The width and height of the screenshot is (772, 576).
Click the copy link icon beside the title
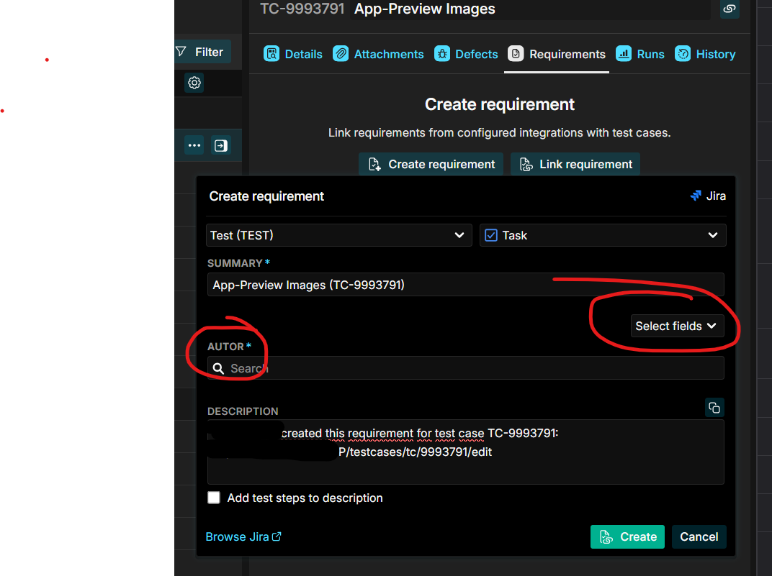click(730, 9)
